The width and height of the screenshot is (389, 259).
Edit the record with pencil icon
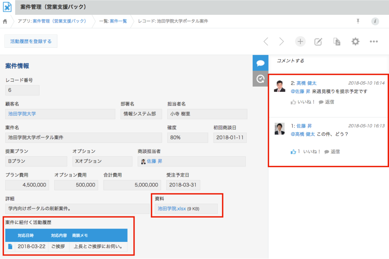point(318,41)
